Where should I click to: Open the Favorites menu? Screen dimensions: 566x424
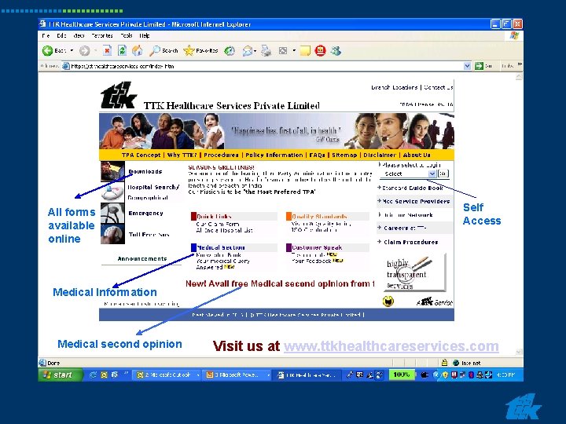coord(102,35)
